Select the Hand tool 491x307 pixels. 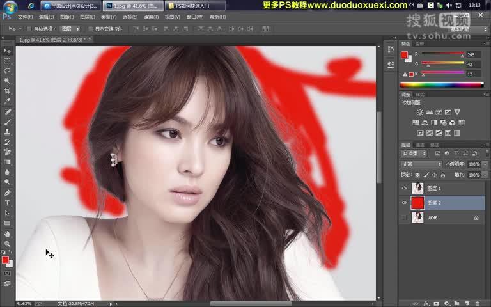[x=7, y=233]
